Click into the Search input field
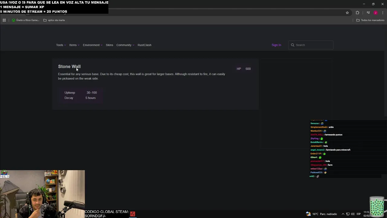Image resolution: width=387 pixels, height=218 pixels. [x=311, y=45]
